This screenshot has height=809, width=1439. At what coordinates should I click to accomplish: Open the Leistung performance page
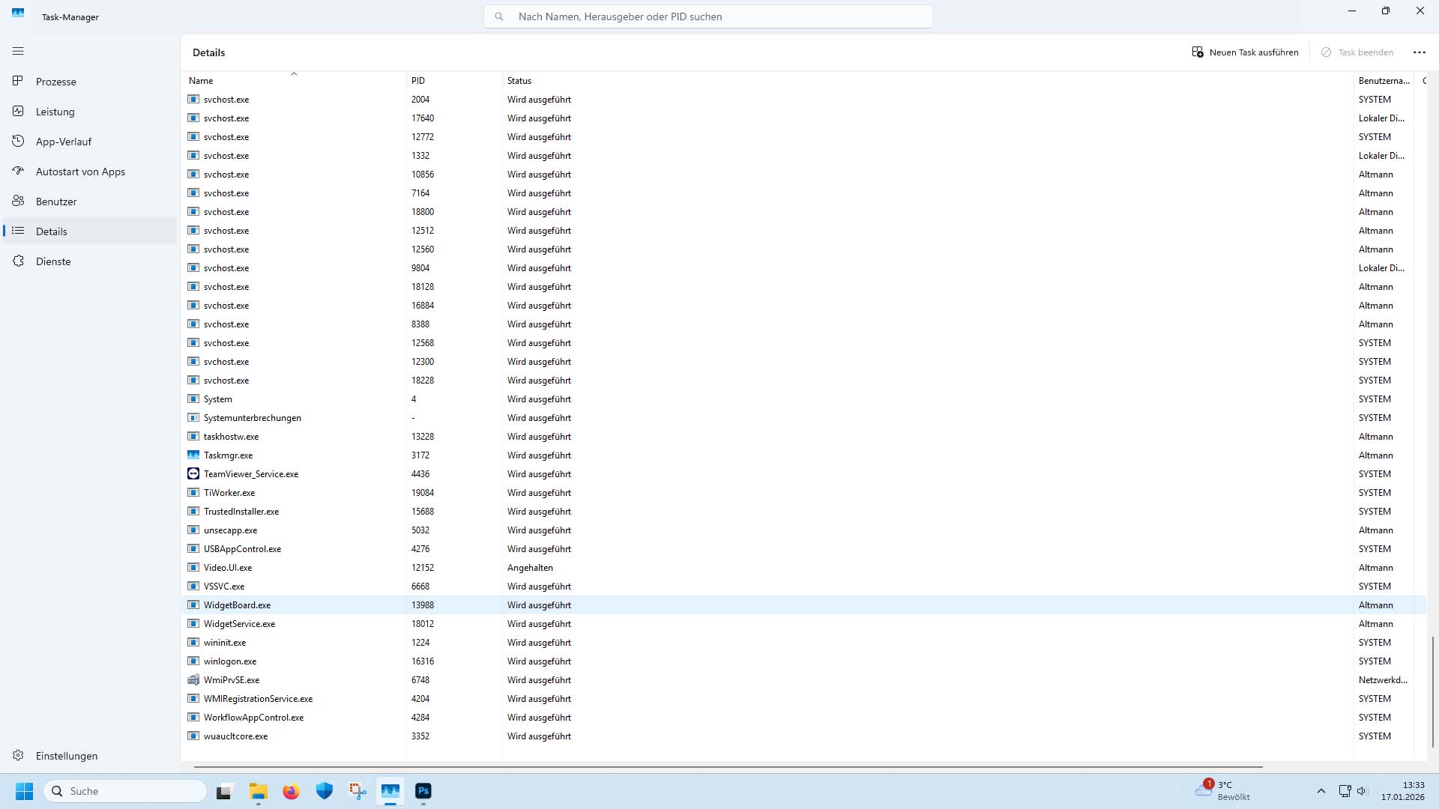[55, 112]
